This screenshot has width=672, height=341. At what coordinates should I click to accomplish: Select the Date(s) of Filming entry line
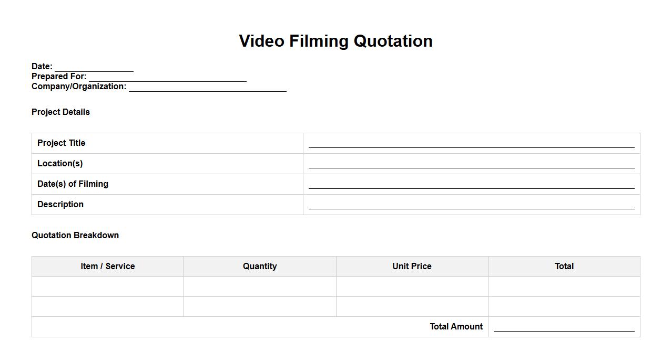[471, 184]
